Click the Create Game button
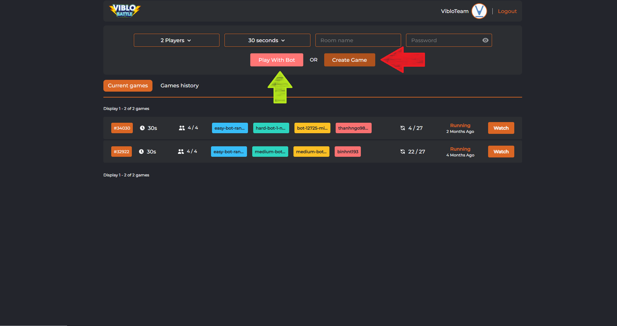This screenshot has height=326, width=617. coord(350,60)
